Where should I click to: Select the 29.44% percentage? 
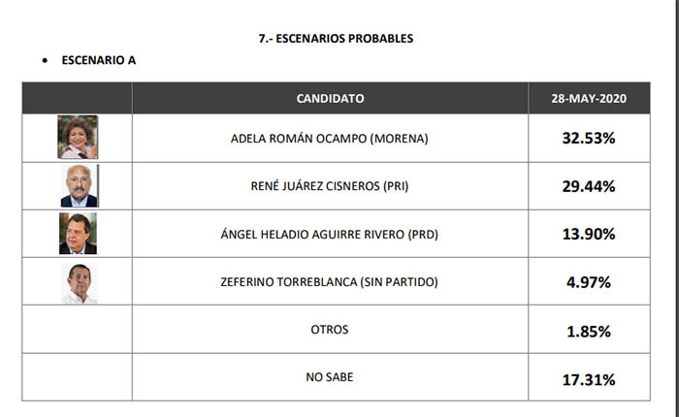(589, 186)
